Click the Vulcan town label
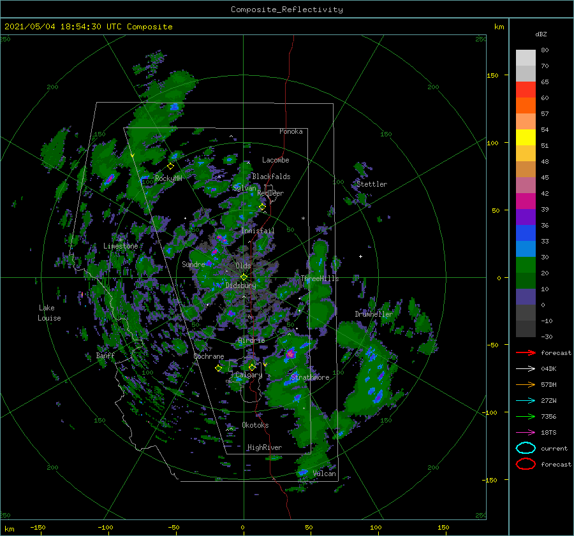574x536 pixels. click(x=325, y=474)
